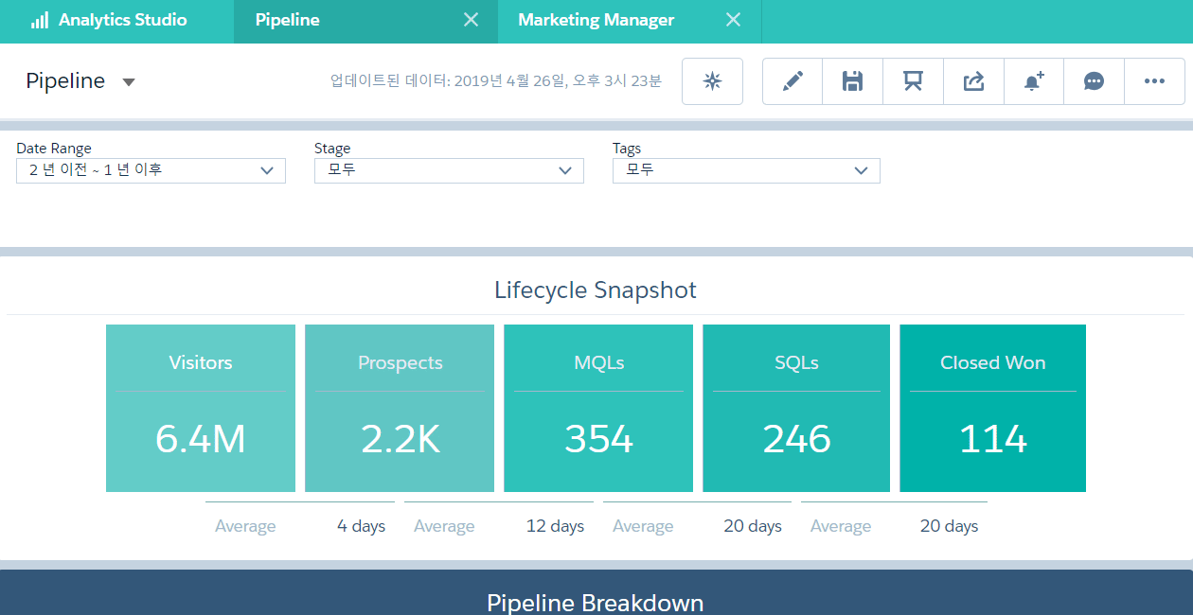
Task: Save dashboard with the floppy disk icon
Action: [853, 81]
